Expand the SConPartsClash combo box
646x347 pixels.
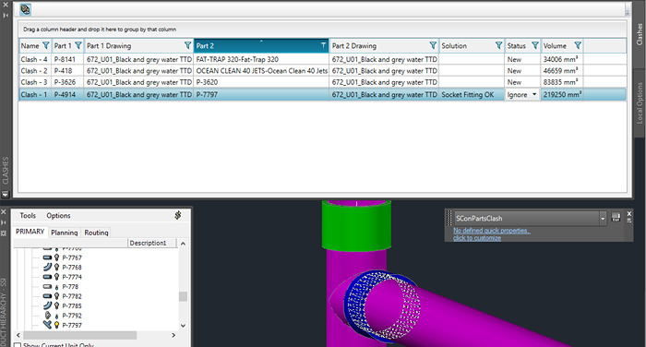(603, 219)
